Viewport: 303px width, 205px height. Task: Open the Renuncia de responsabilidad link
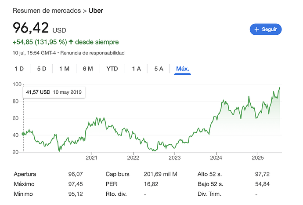tap(92, 53)
